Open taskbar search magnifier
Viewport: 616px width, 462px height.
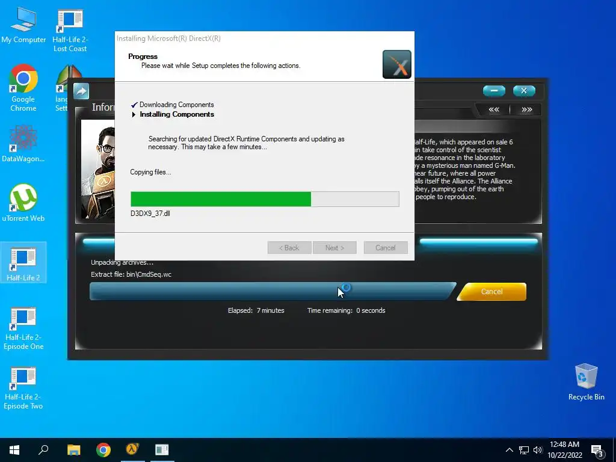(x=43, y=450)
